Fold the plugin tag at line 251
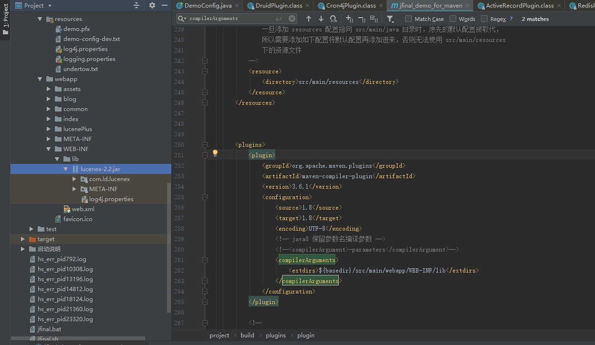Image resolution: width=595 pixels, height=345 pixels. tap(205, 155)
